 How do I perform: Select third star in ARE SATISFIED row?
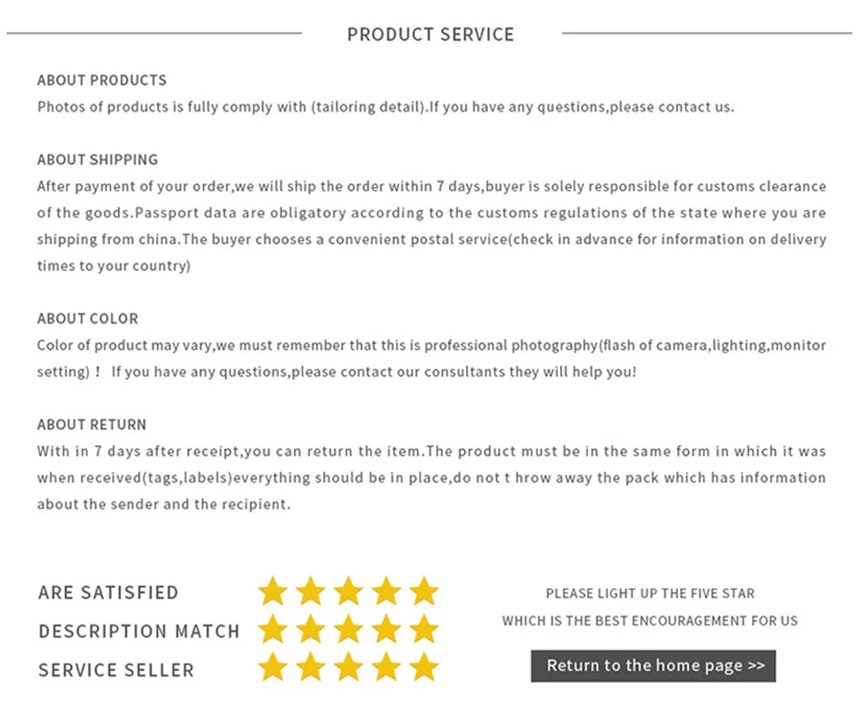click(349, 591)
